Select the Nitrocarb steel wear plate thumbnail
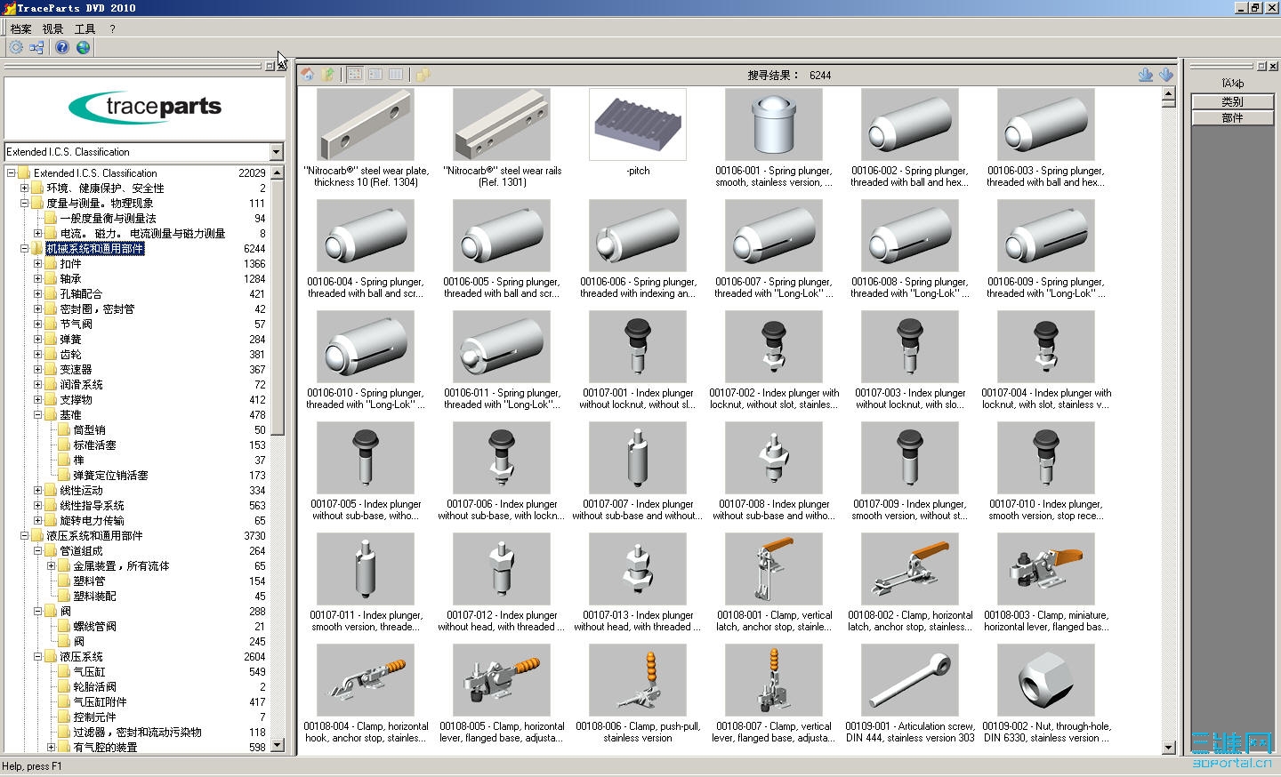1281x777 pixels. (366, 124)
